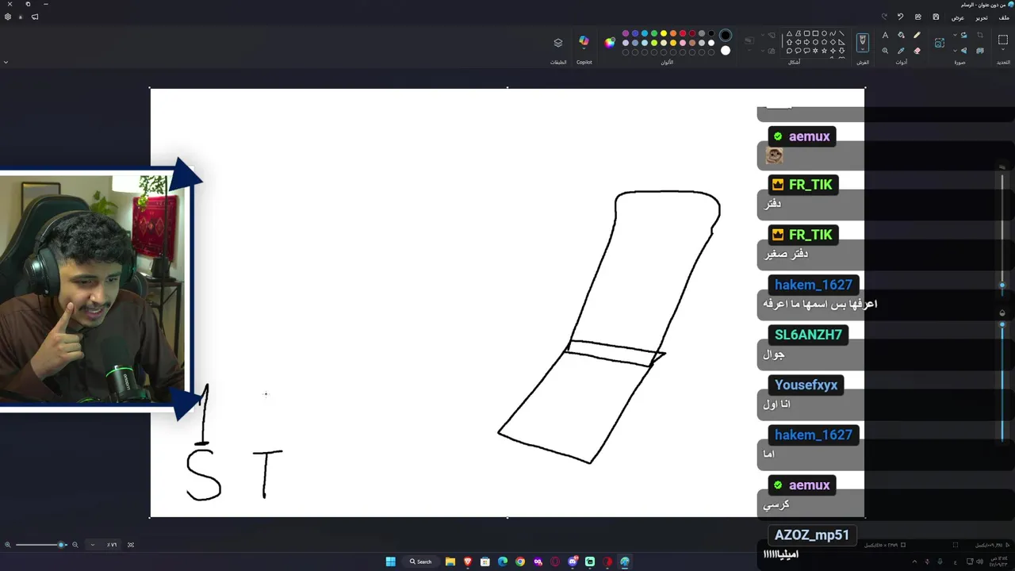Open the Brushes dropdown chevron
The height and width of the screenshot is (571, 1015).
tap(863, 49)
